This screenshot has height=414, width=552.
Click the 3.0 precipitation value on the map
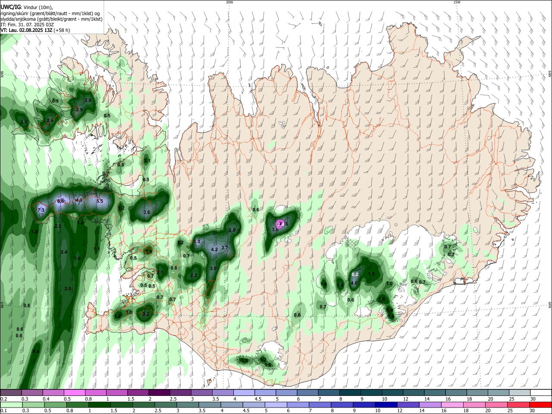(213, 268)
